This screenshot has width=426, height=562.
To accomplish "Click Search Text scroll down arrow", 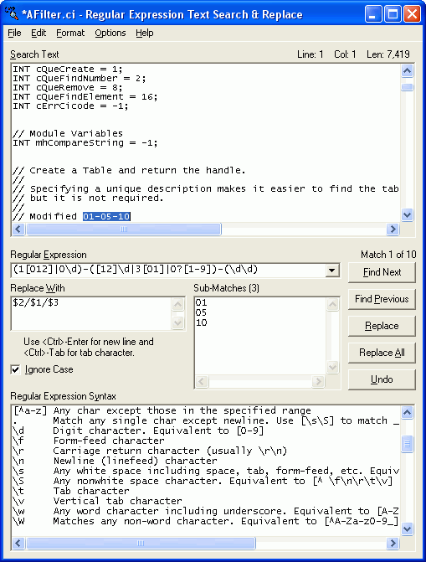I will (x=407, y=215).
